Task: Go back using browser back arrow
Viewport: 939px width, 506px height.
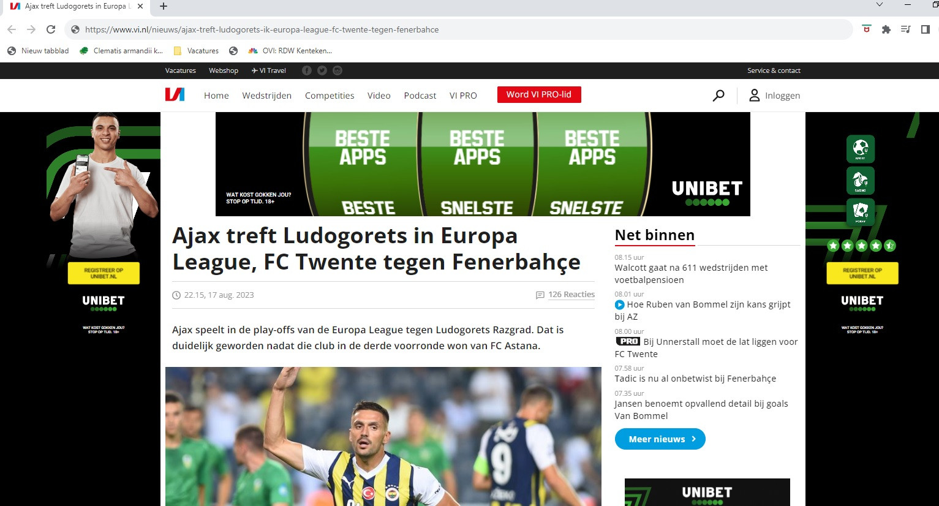Action: tap(12, 29)
